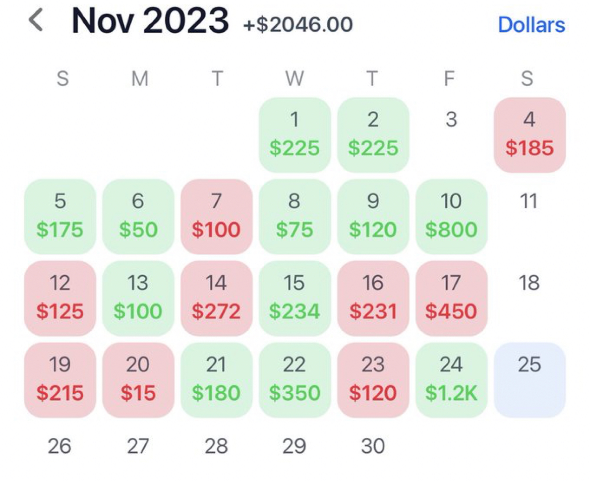Screen dimensions: 590x481
Task: Select November 19 with $215 loss
Action: [x=60, y=380]
